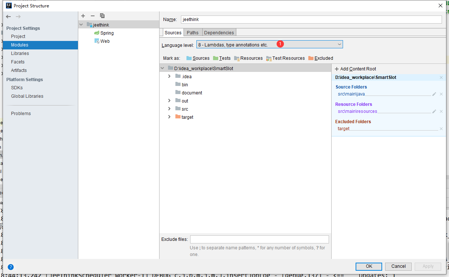Screen dimensions: 449x277
Task: Select the bin folder
Action: tap(182, 85)
